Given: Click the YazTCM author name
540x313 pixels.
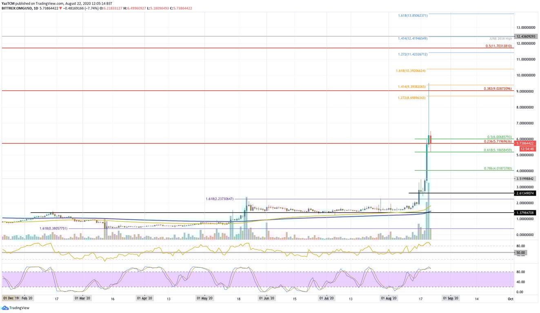Looking at the screenshot, I should click(x=8, y=2).
